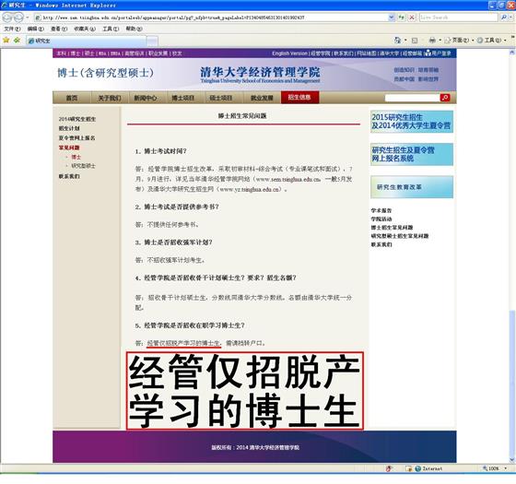
Task: Open the 关于我们 navigation tab
Action: (110, 98)
